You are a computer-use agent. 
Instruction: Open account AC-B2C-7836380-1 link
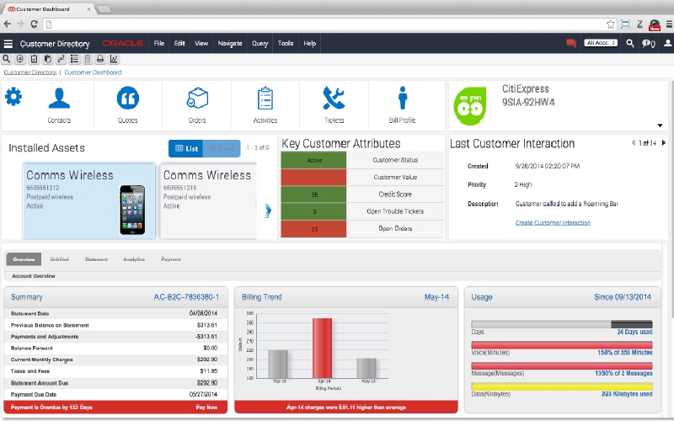186,297
